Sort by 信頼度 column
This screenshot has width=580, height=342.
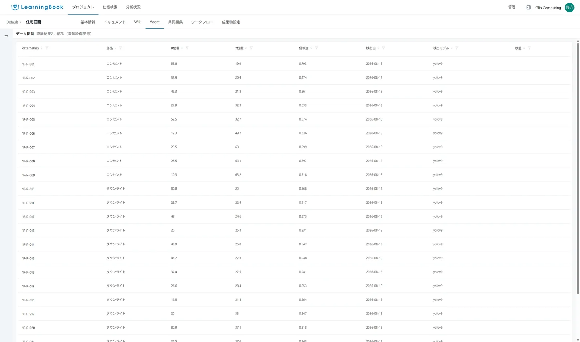pos(311,48)
